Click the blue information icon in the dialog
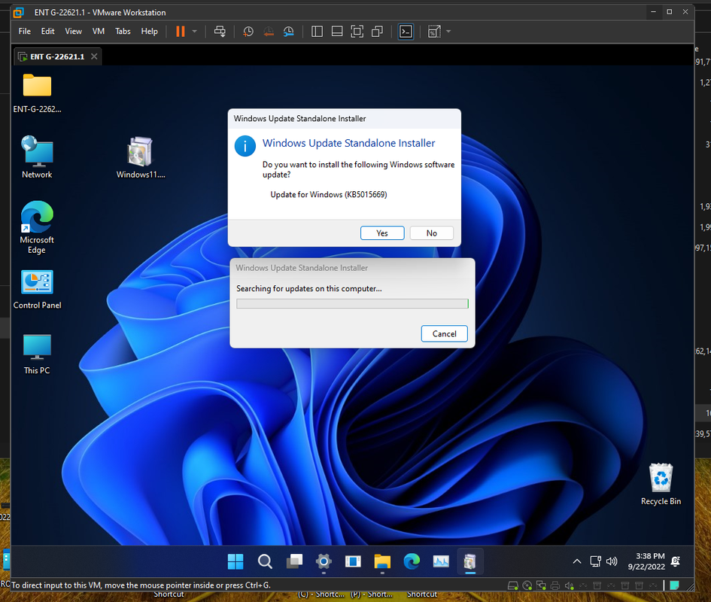The image size is (711, 602). [245, 146]
